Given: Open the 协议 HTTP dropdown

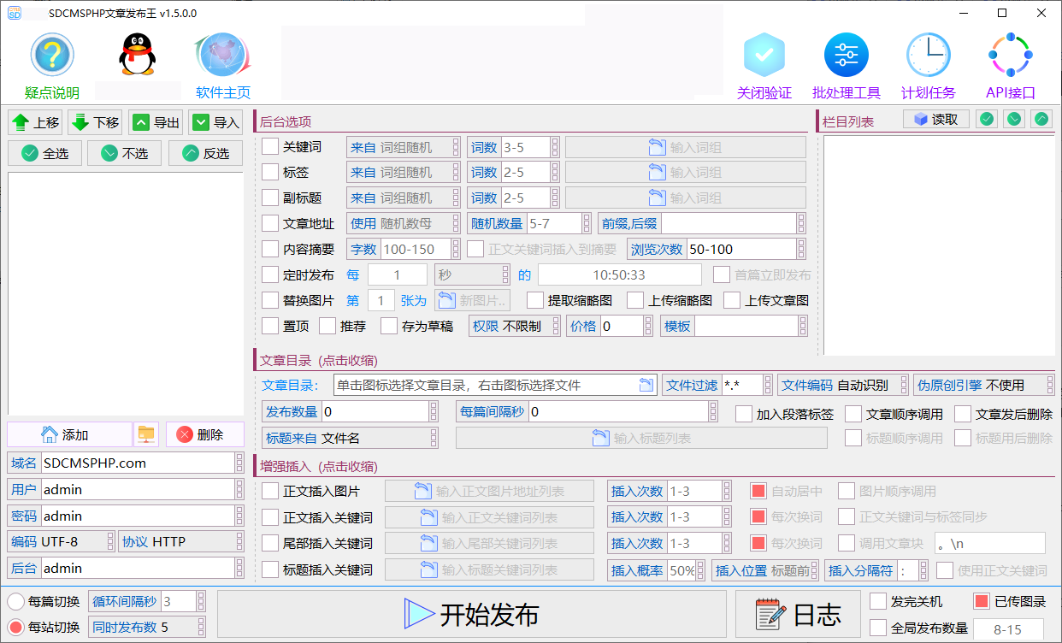Looking at the screenshot, I should pos(181,541).
